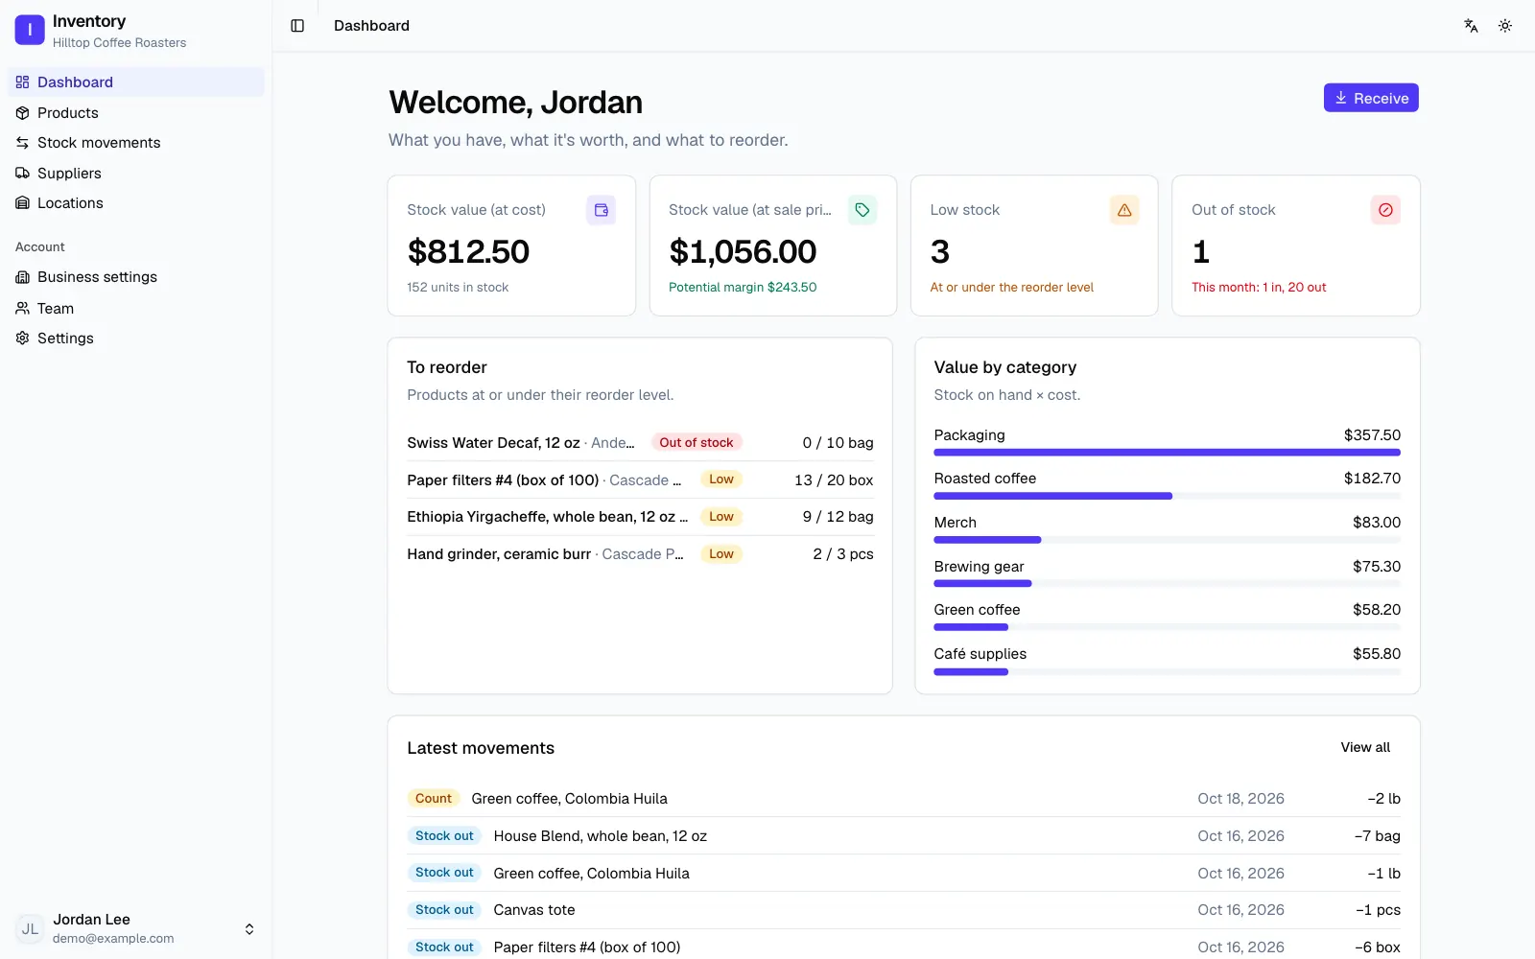Click the Oct 18, 2026 date cell
Viewport: 1535px width, 959px height.
[1240, 799]
